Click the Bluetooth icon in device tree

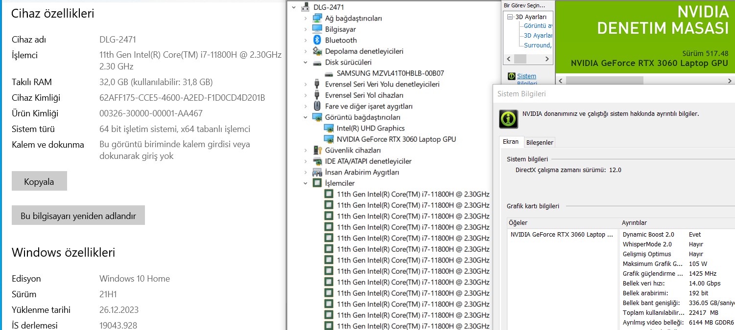point(317,40)
